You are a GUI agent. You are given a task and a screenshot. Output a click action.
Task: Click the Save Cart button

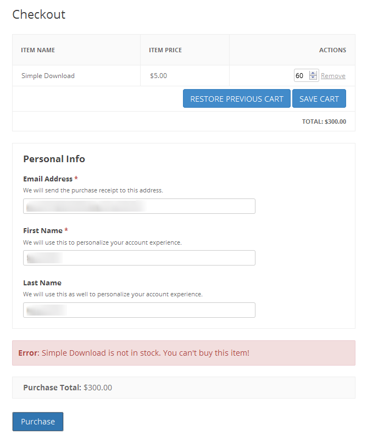(319, 99)
